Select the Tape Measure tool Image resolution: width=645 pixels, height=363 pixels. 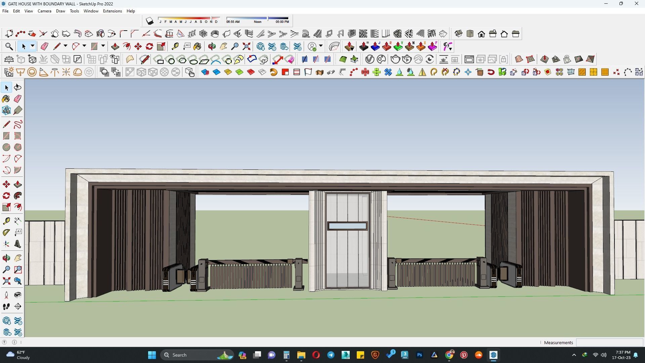tap(175, 46)
